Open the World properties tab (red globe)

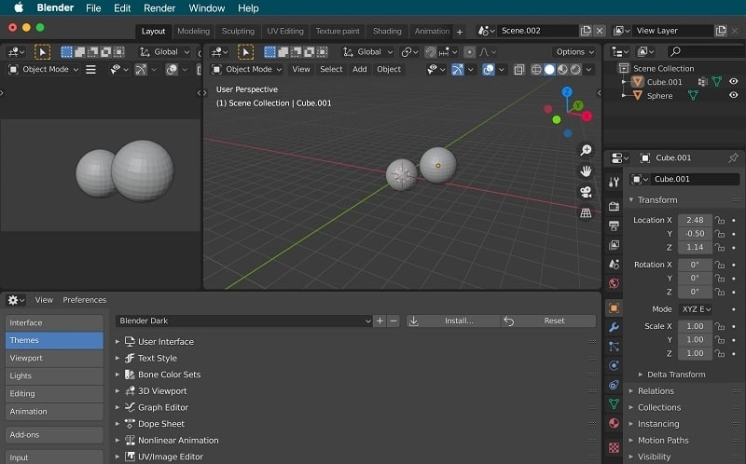tap(614, 283)
